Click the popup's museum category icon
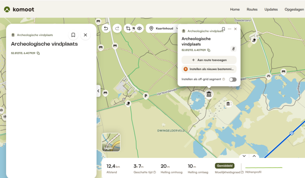This screenshot has height=178, width=305. (183, 31)
